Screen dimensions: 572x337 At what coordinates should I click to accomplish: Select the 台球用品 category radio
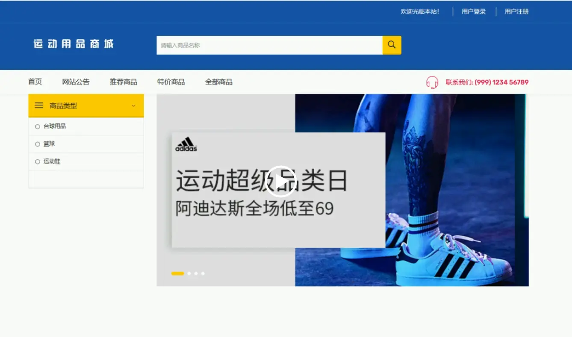coord(38,126)
